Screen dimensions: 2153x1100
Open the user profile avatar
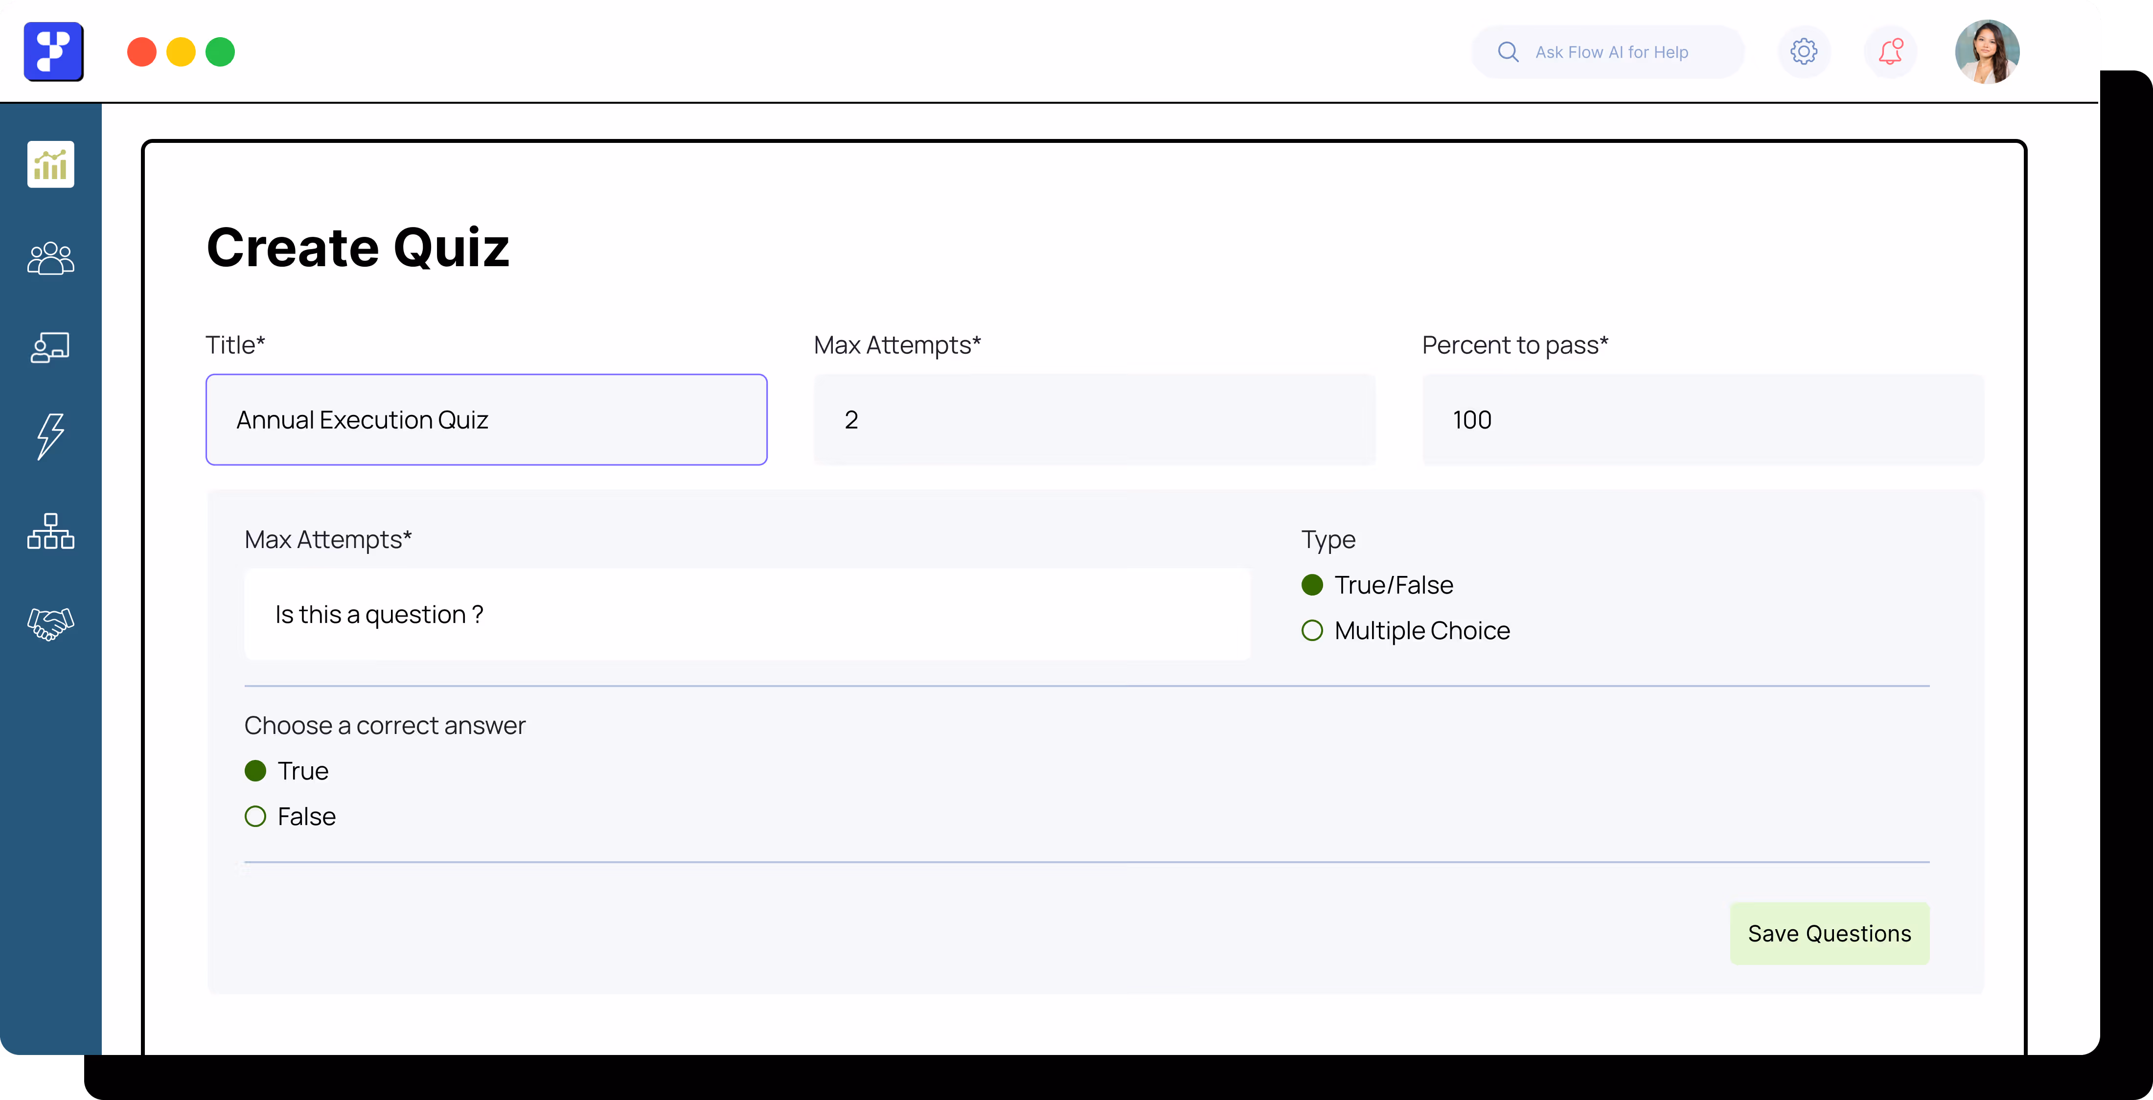(1987, 52)
